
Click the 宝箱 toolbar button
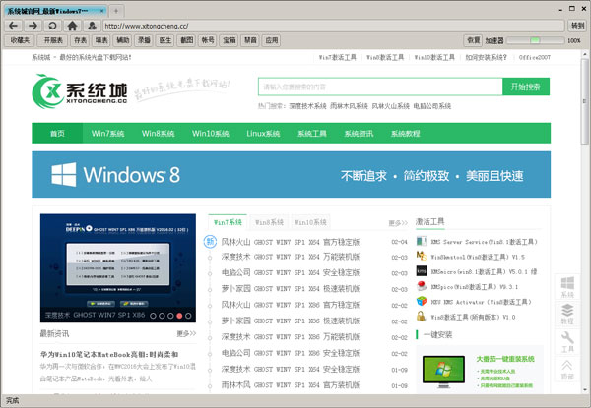(x=229, y=40)
